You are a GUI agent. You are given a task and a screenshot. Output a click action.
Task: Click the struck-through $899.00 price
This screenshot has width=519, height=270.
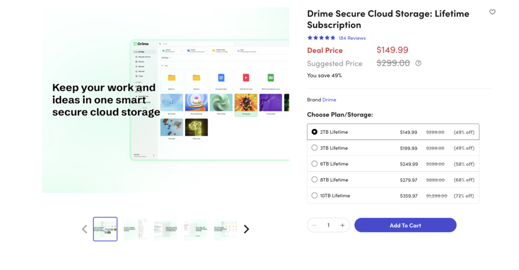click(x=435, y=180)
